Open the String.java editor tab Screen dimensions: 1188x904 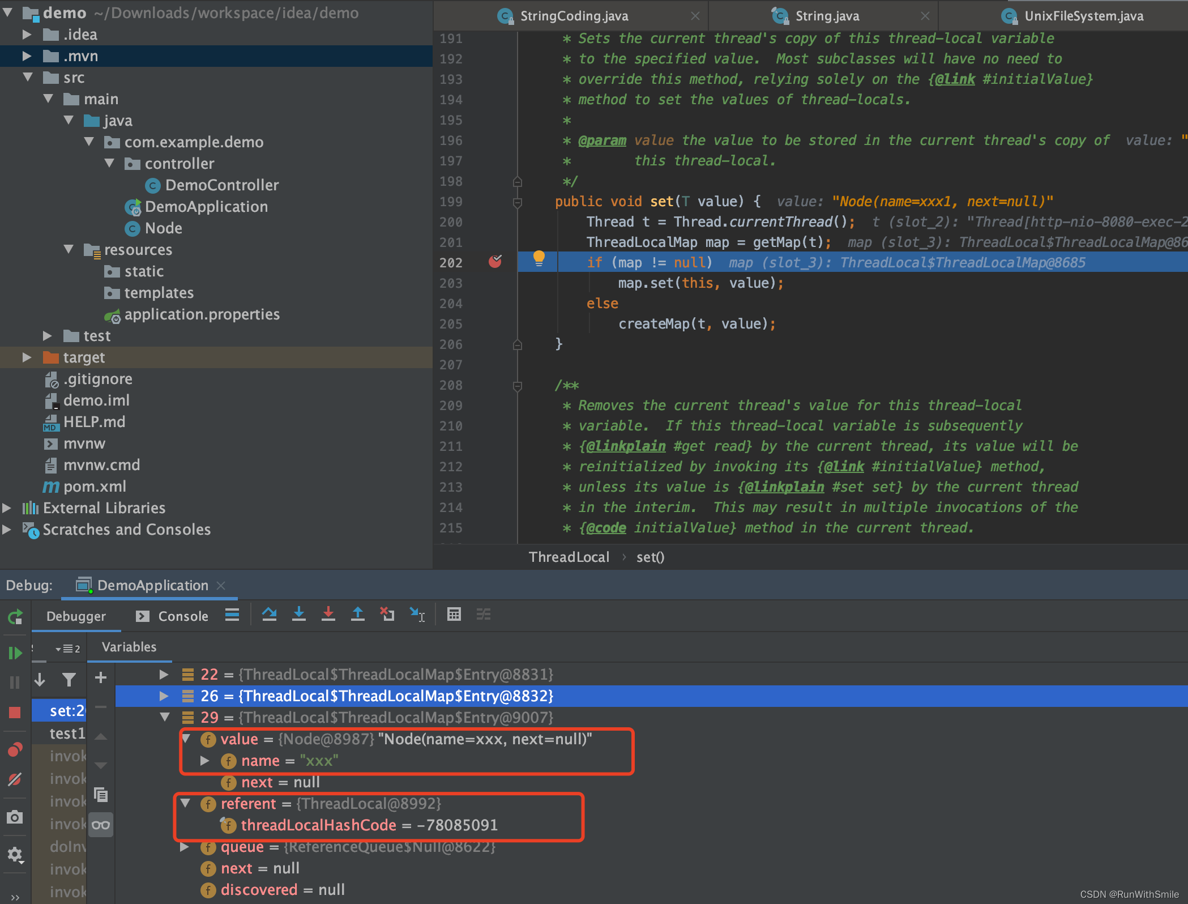coord(827,16)
